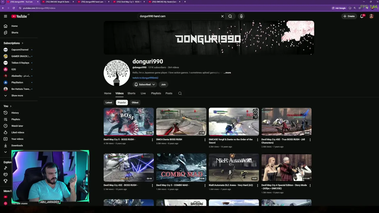Screen dimensions: 379x213
Task: Open the notifications bell
Action: pos(362,16)
